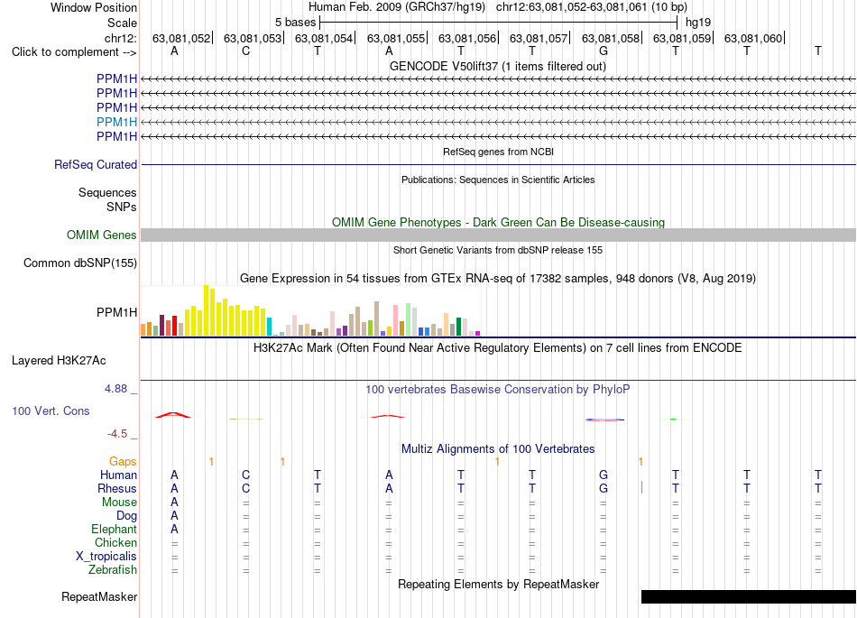Click the orange 'Gaps' row label
Viewport: 857px width, 618px height.
[123, 462]
